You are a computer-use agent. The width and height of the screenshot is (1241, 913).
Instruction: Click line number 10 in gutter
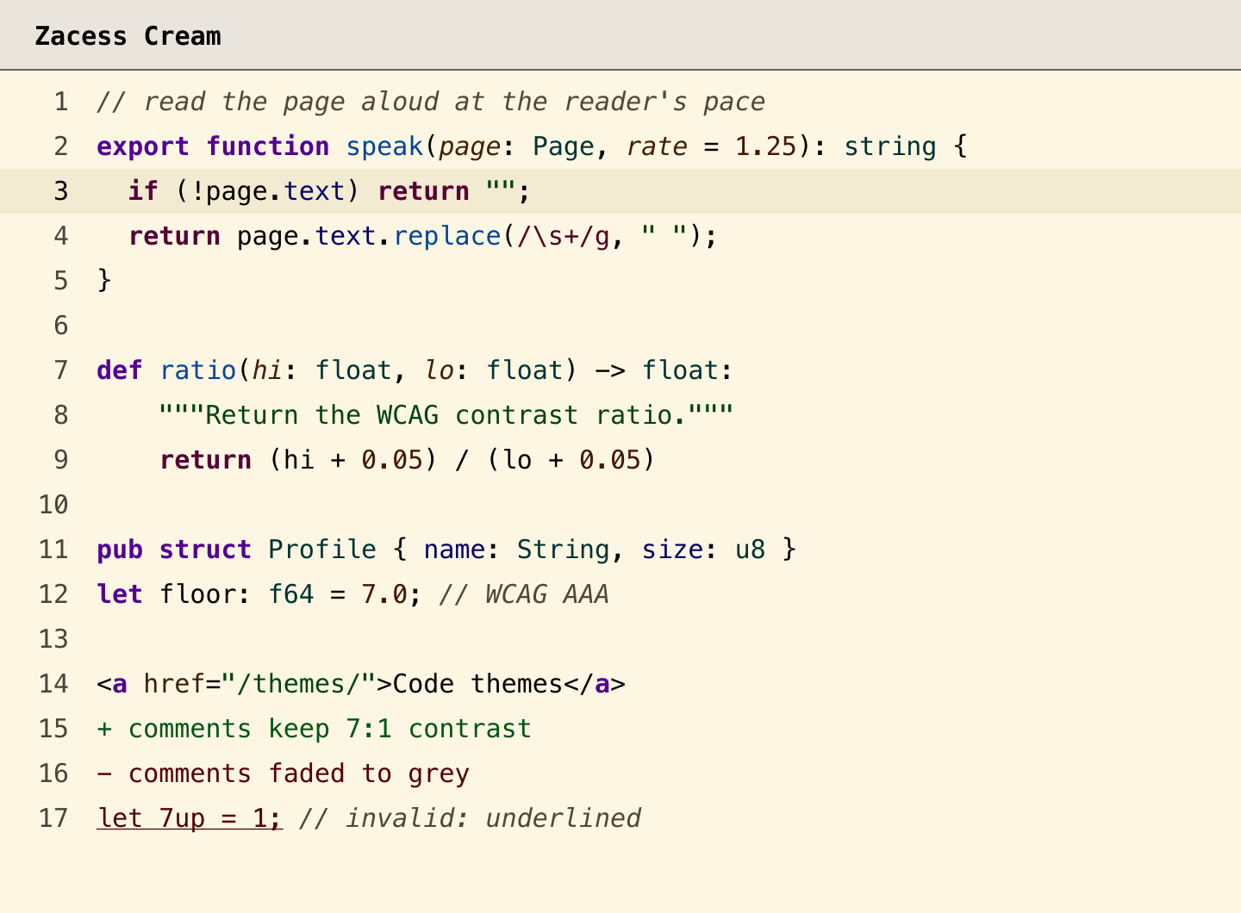tap(53, 505)
